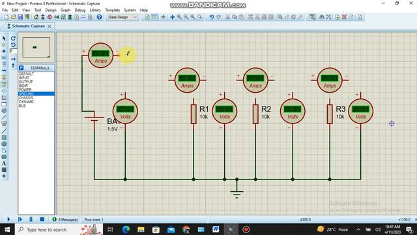Center view with blue cross icon
Viewport: 417px width, 235px height.
click(172, 17)
